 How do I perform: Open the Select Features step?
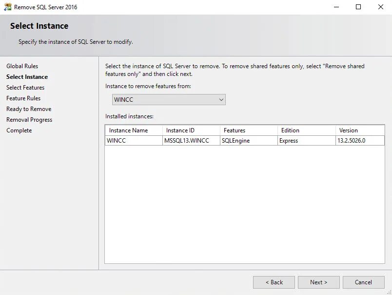click(x=25, y=88)
